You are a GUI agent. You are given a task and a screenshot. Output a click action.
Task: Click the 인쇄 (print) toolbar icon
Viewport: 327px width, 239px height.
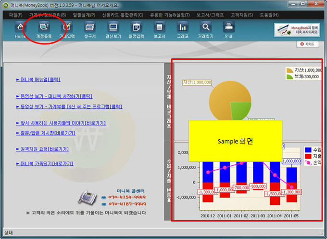pyautogui.click(x=228, y=30)
